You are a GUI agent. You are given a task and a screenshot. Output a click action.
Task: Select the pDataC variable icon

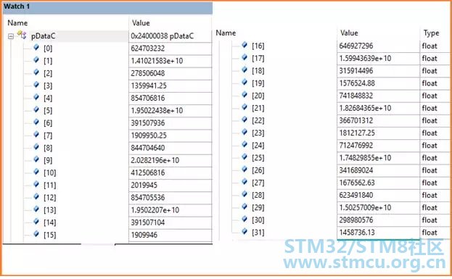pyautogui.click(x=22, y=35)
